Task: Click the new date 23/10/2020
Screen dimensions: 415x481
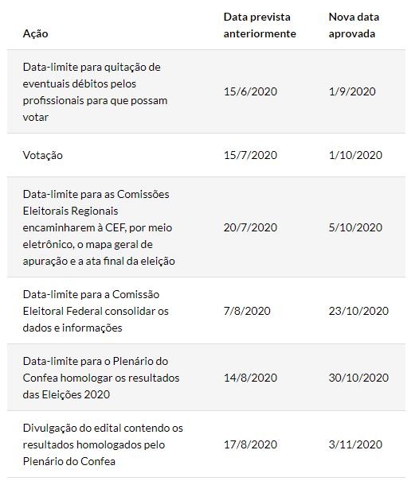Action: pyautogui.click(x=358, y=311)
